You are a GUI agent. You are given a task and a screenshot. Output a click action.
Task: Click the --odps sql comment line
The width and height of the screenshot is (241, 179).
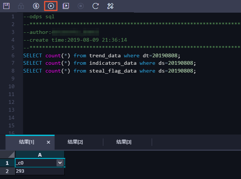click(x=39, y=17)
